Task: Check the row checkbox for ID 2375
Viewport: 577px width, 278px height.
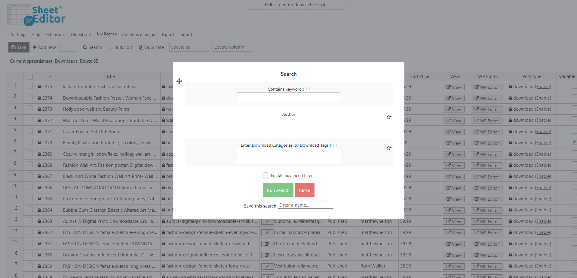Action: 30,86
